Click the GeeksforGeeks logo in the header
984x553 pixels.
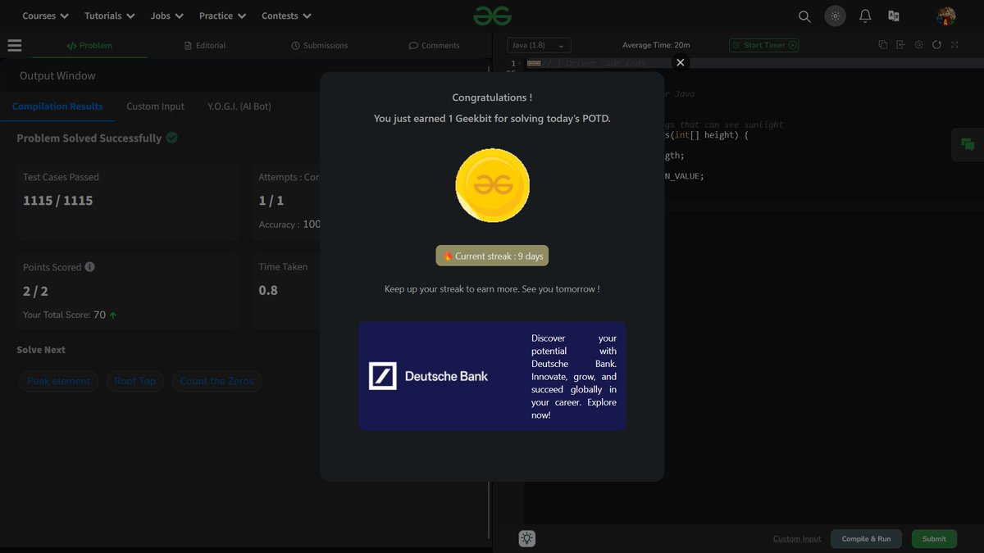pyautogui.click(x=492, y=16)
